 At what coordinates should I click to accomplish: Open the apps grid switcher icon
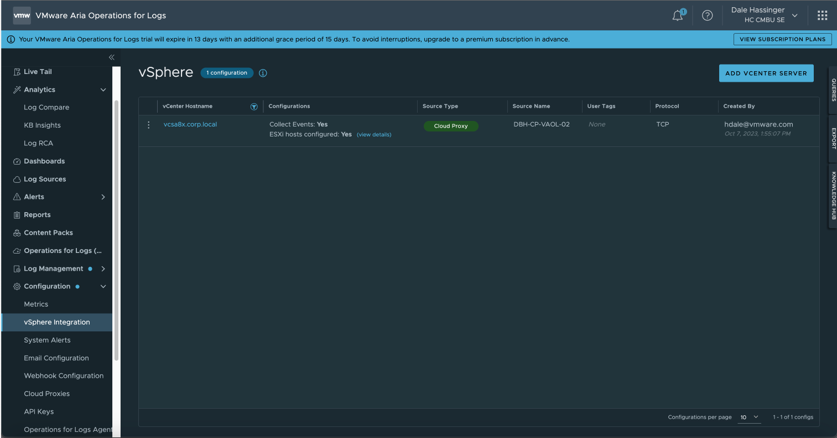pos(822,15)
